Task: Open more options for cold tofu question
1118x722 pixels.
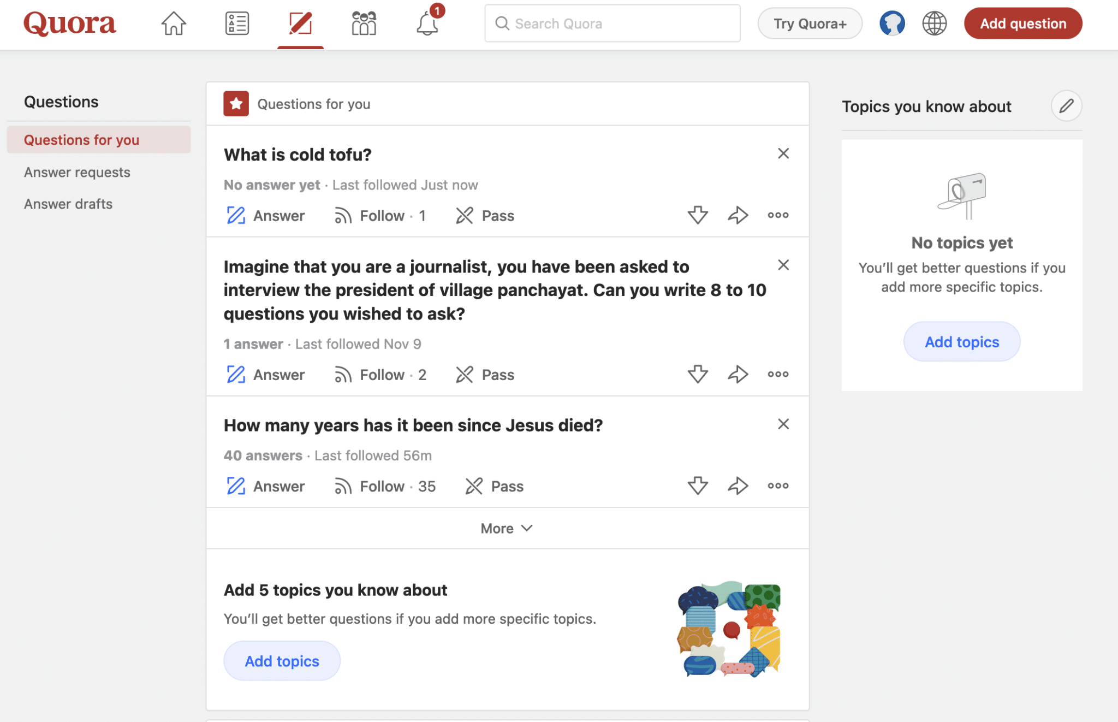Action: [x=778, y=215]
